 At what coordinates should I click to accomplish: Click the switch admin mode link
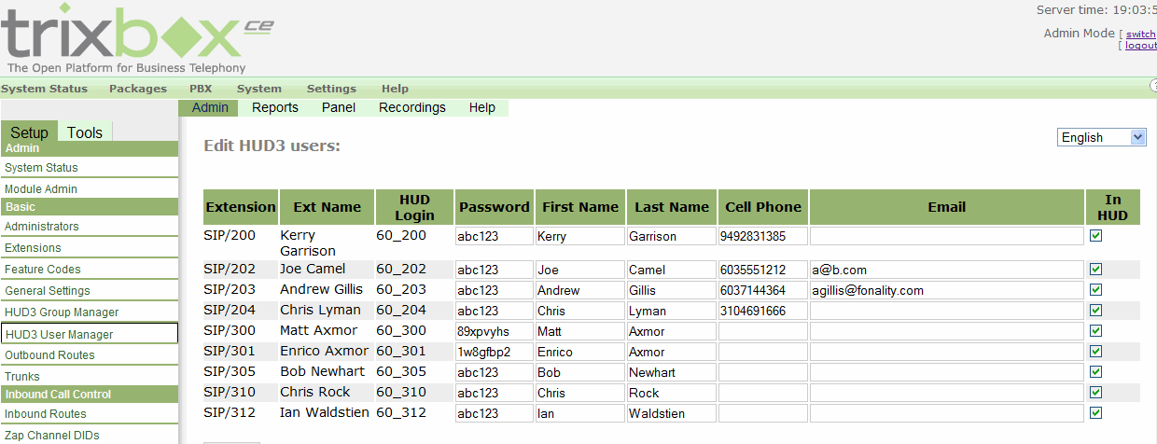(x=1140, y=34)
